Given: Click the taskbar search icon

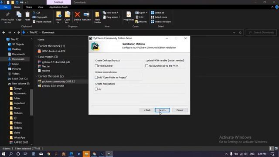Looking at the screenshot, I should click(10, 154).
